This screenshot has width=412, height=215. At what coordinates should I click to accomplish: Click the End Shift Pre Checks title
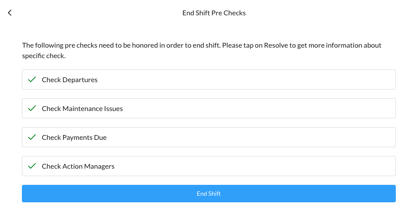point(214,13)
